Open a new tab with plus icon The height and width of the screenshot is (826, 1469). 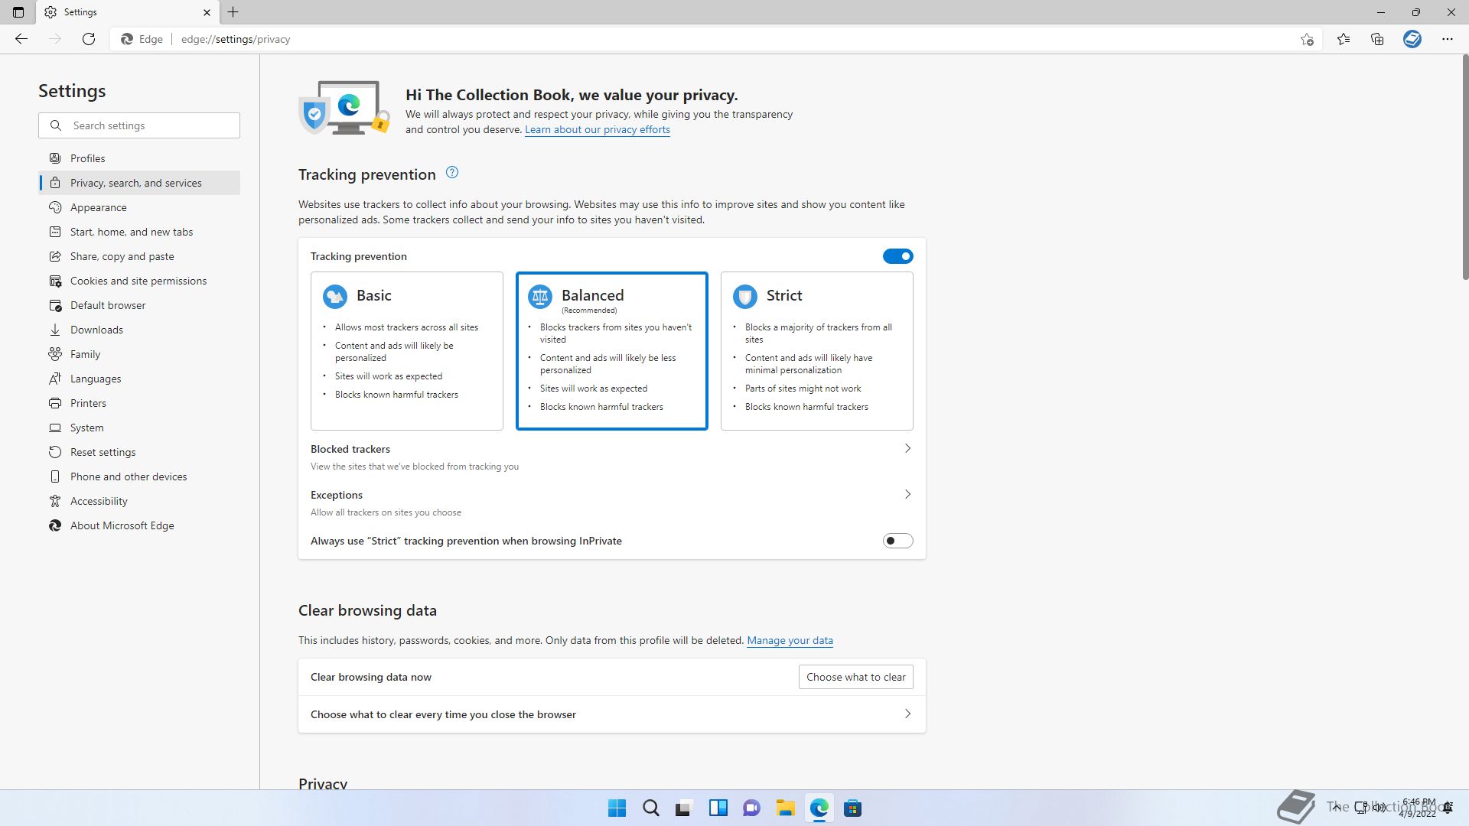pyautogui.click(x=233, y=12)
